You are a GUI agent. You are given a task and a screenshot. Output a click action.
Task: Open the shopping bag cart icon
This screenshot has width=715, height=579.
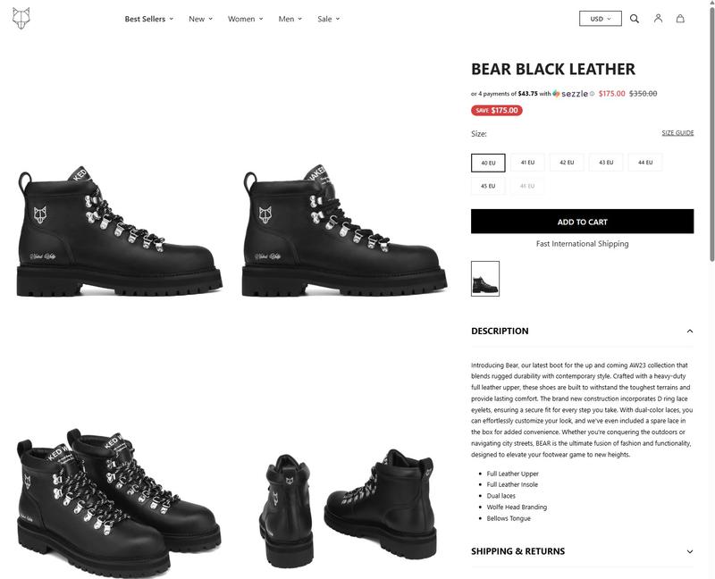pos(680,18)
